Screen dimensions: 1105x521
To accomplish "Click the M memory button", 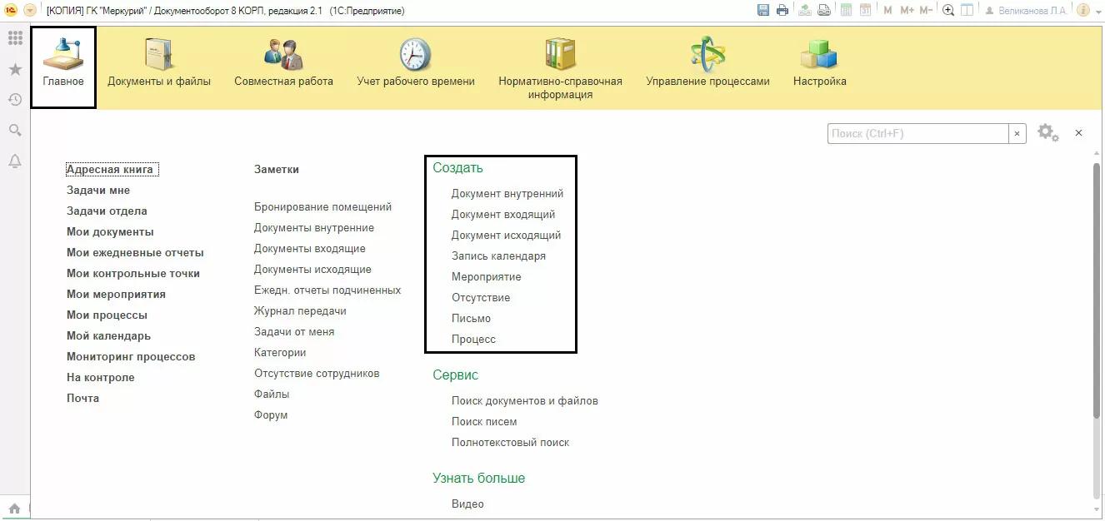I will 887,11.
